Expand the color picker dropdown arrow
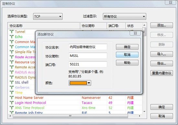This screenshot has height=125, width=178. pos(89,83)
